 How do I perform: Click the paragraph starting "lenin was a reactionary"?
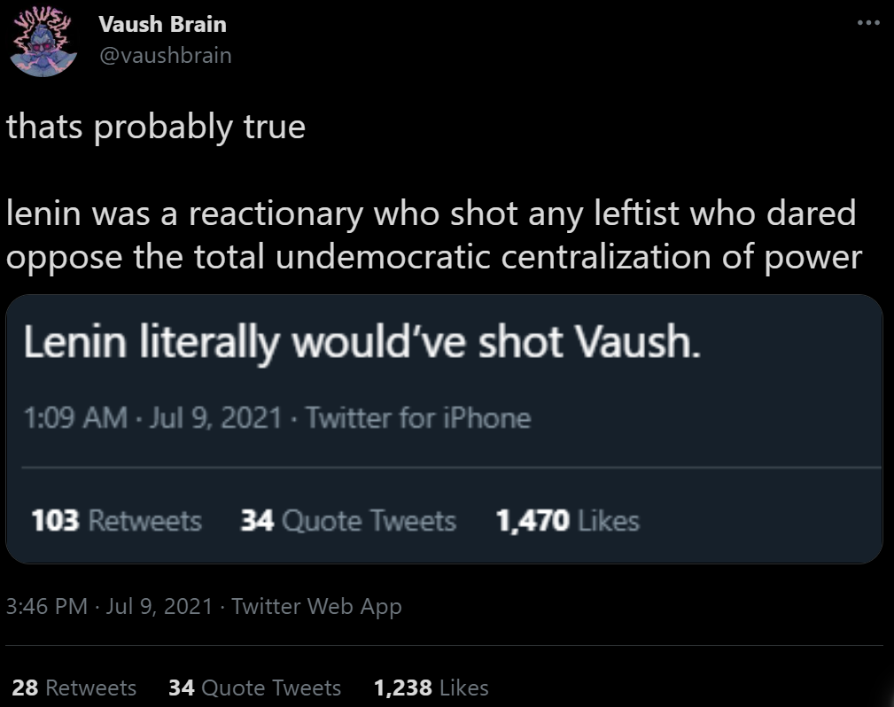[x=433, y=235]
